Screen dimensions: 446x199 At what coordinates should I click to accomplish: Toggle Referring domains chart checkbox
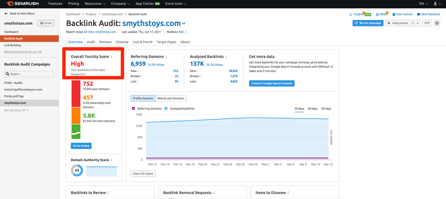coord(133,108)
